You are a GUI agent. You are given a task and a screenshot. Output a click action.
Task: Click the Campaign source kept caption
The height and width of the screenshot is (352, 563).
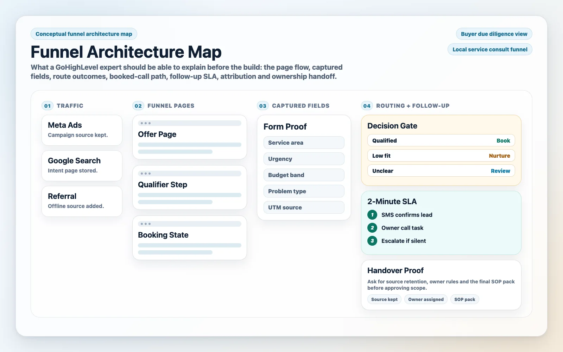pyautogui.click(x=78, y=135)
